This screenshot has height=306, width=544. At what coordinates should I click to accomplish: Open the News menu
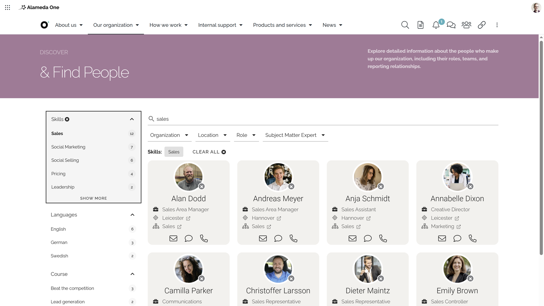click(x=332, y=25)
